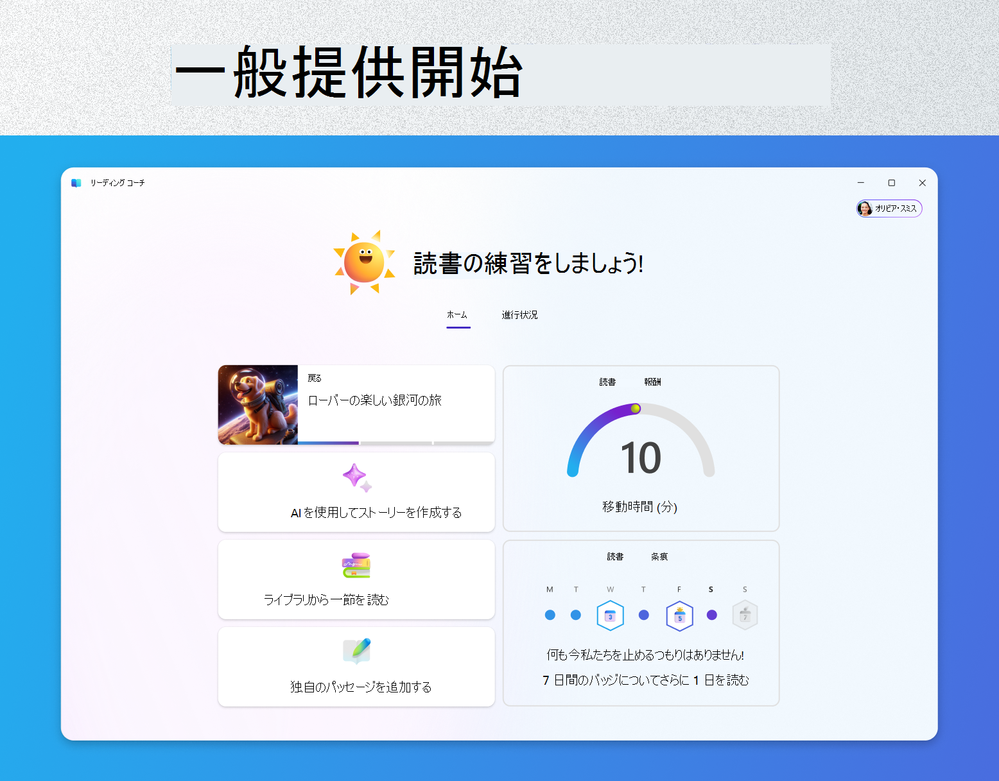
Task: Click the gauge knob on the reading time arc
Action: (x=636, y=409)
